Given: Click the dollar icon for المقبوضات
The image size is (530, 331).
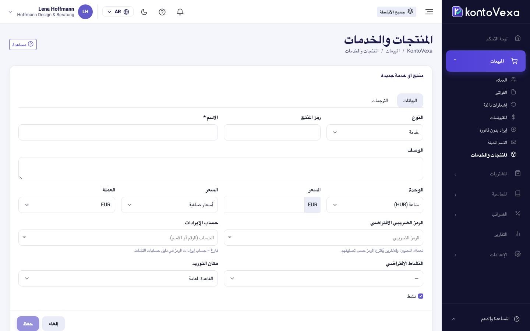Looking at the screenshot, I should (x=513, y=117).
